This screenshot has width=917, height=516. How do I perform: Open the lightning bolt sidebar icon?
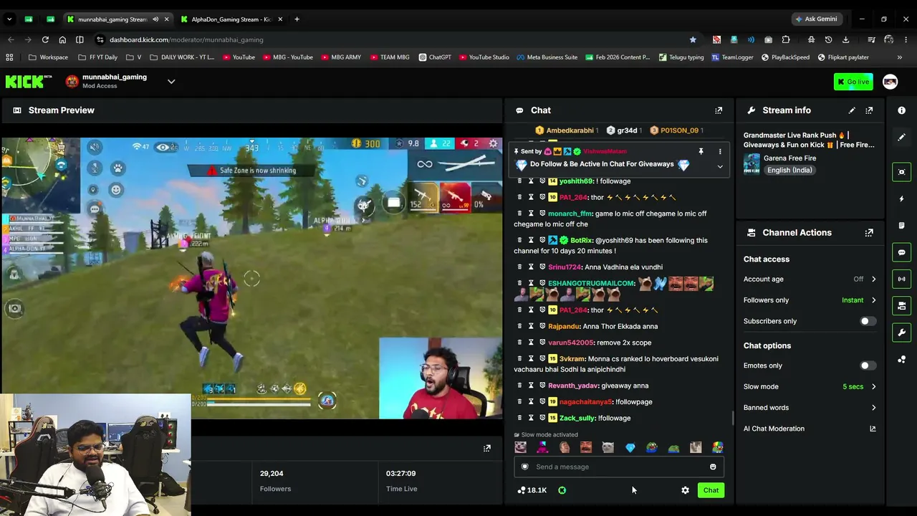(901, 199)
